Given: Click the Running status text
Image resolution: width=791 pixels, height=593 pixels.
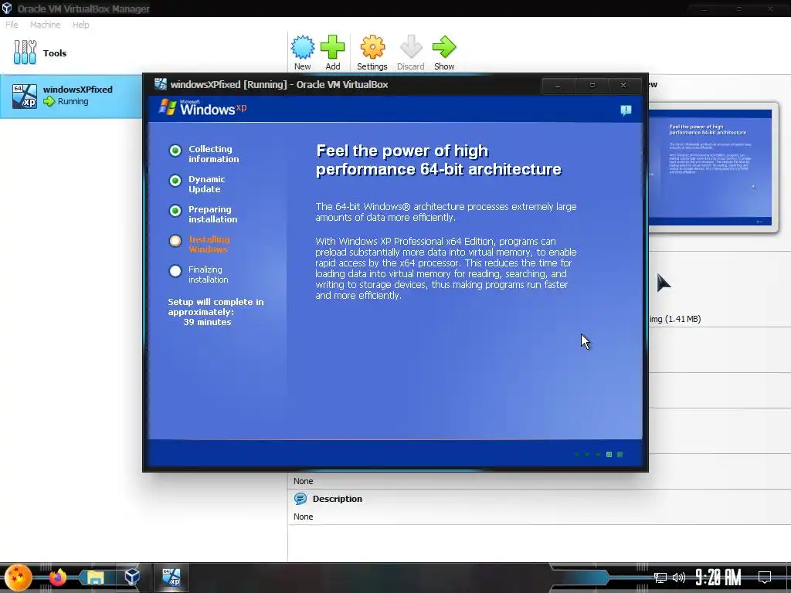Looking at the screenshot, I should pos(73,101).
